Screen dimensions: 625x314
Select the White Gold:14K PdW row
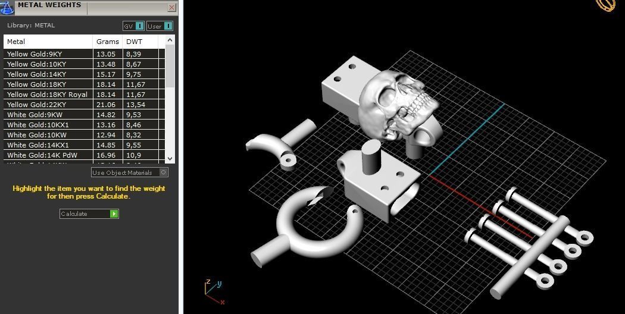(x=84, y=155)
